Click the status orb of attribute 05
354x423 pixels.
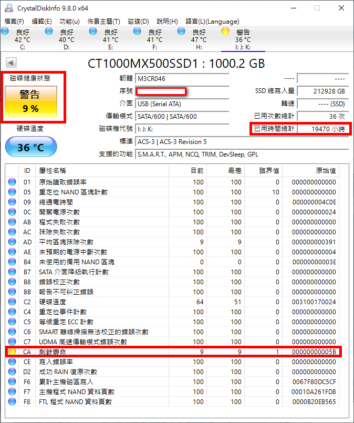[12, 192]
